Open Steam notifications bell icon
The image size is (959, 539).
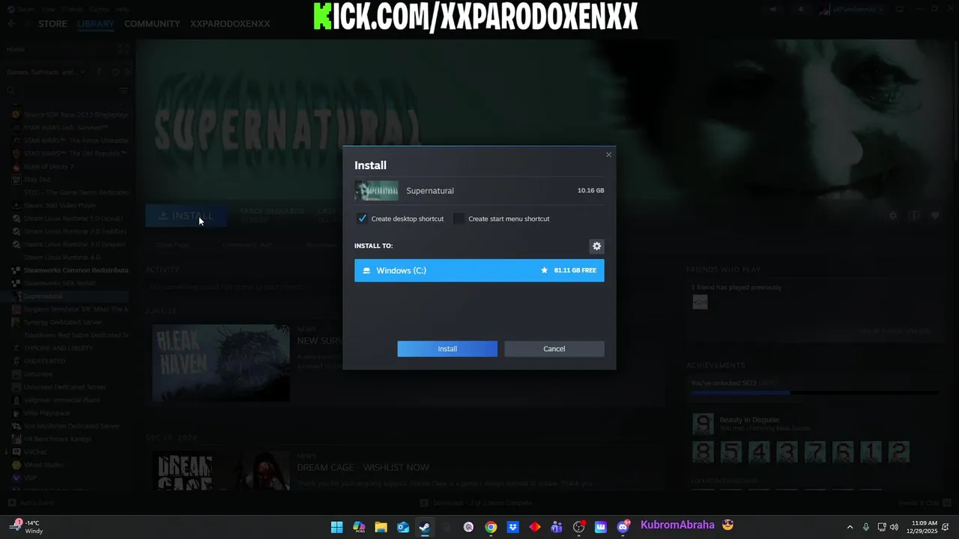click(x=801, y=9)
